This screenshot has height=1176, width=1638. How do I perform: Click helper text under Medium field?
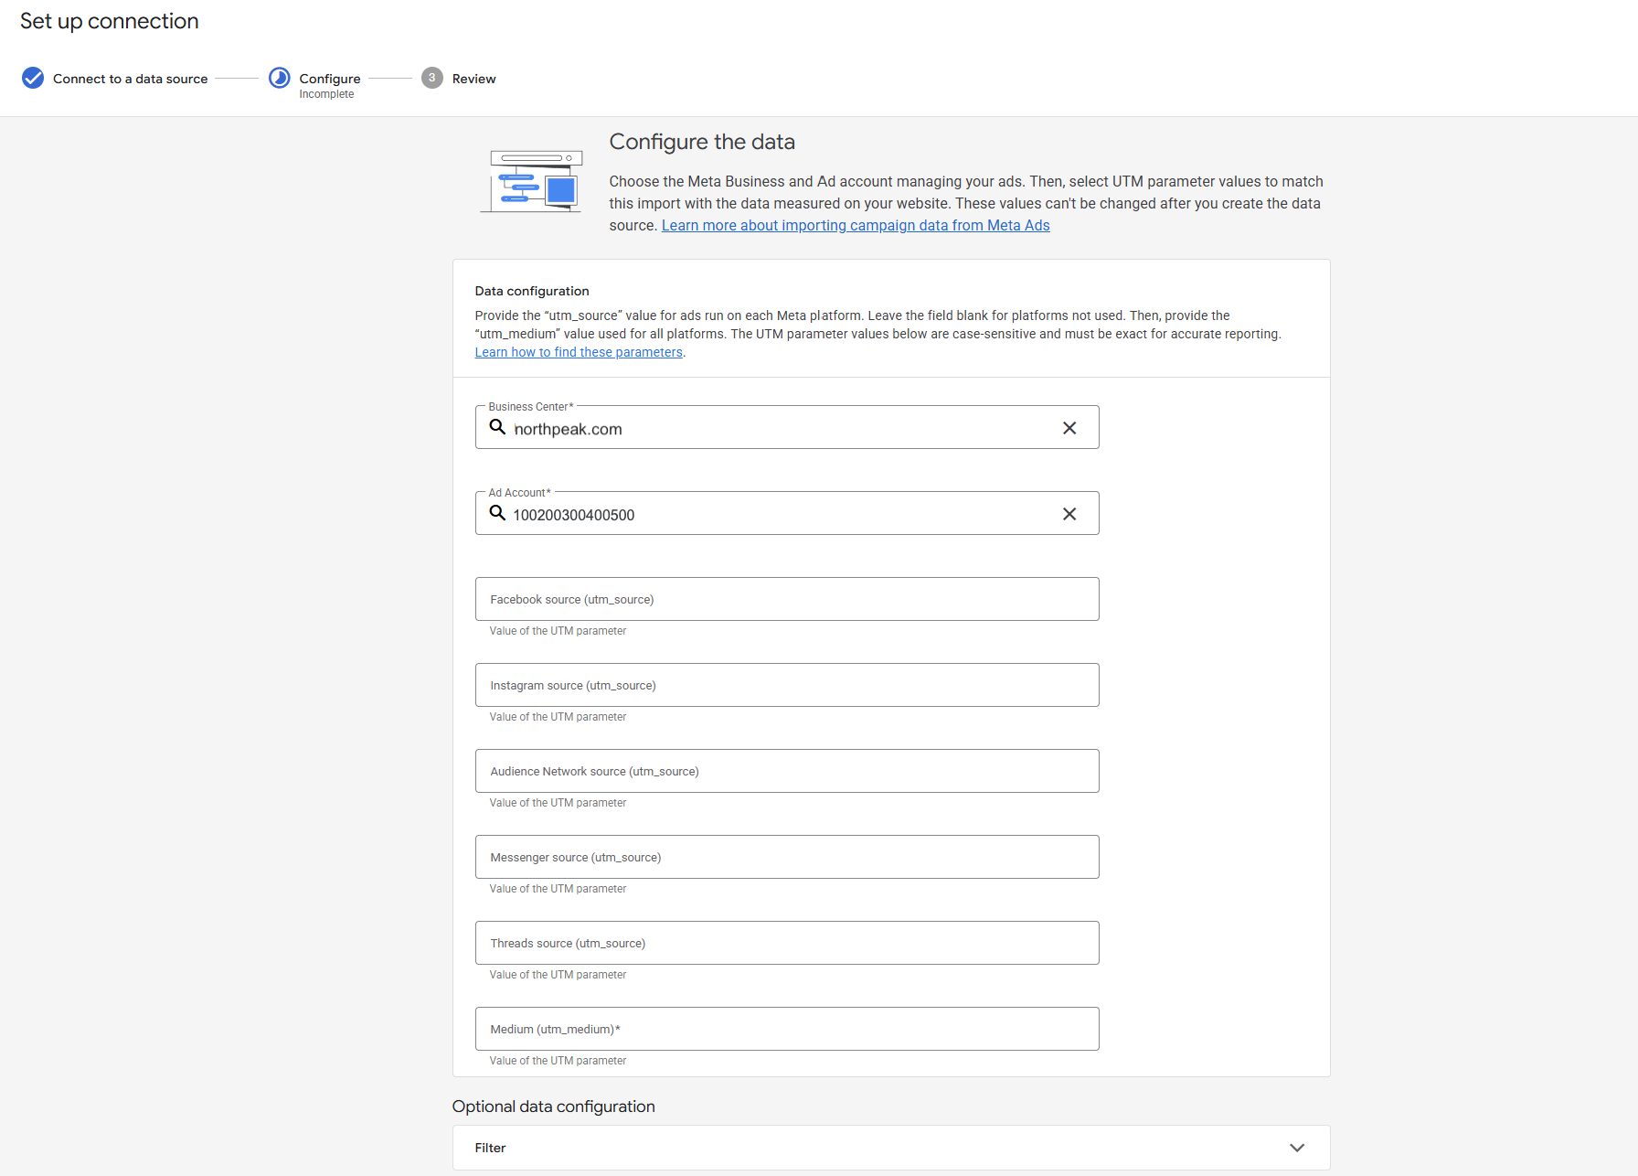coord(558,1061)
